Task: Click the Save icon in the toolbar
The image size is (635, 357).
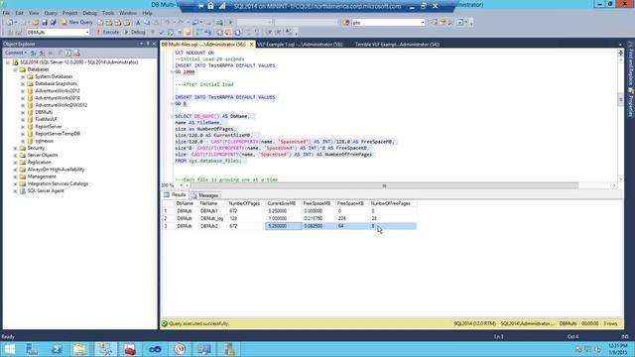Action: (x=44, y=22)
